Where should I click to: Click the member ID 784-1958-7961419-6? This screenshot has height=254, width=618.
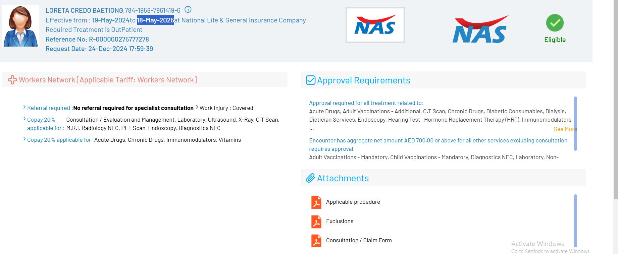point(153,10)
